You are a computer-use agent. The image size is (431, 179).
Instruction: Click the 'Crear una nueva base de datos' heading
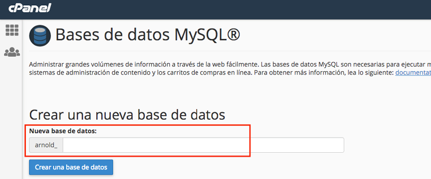click(127, 115)
